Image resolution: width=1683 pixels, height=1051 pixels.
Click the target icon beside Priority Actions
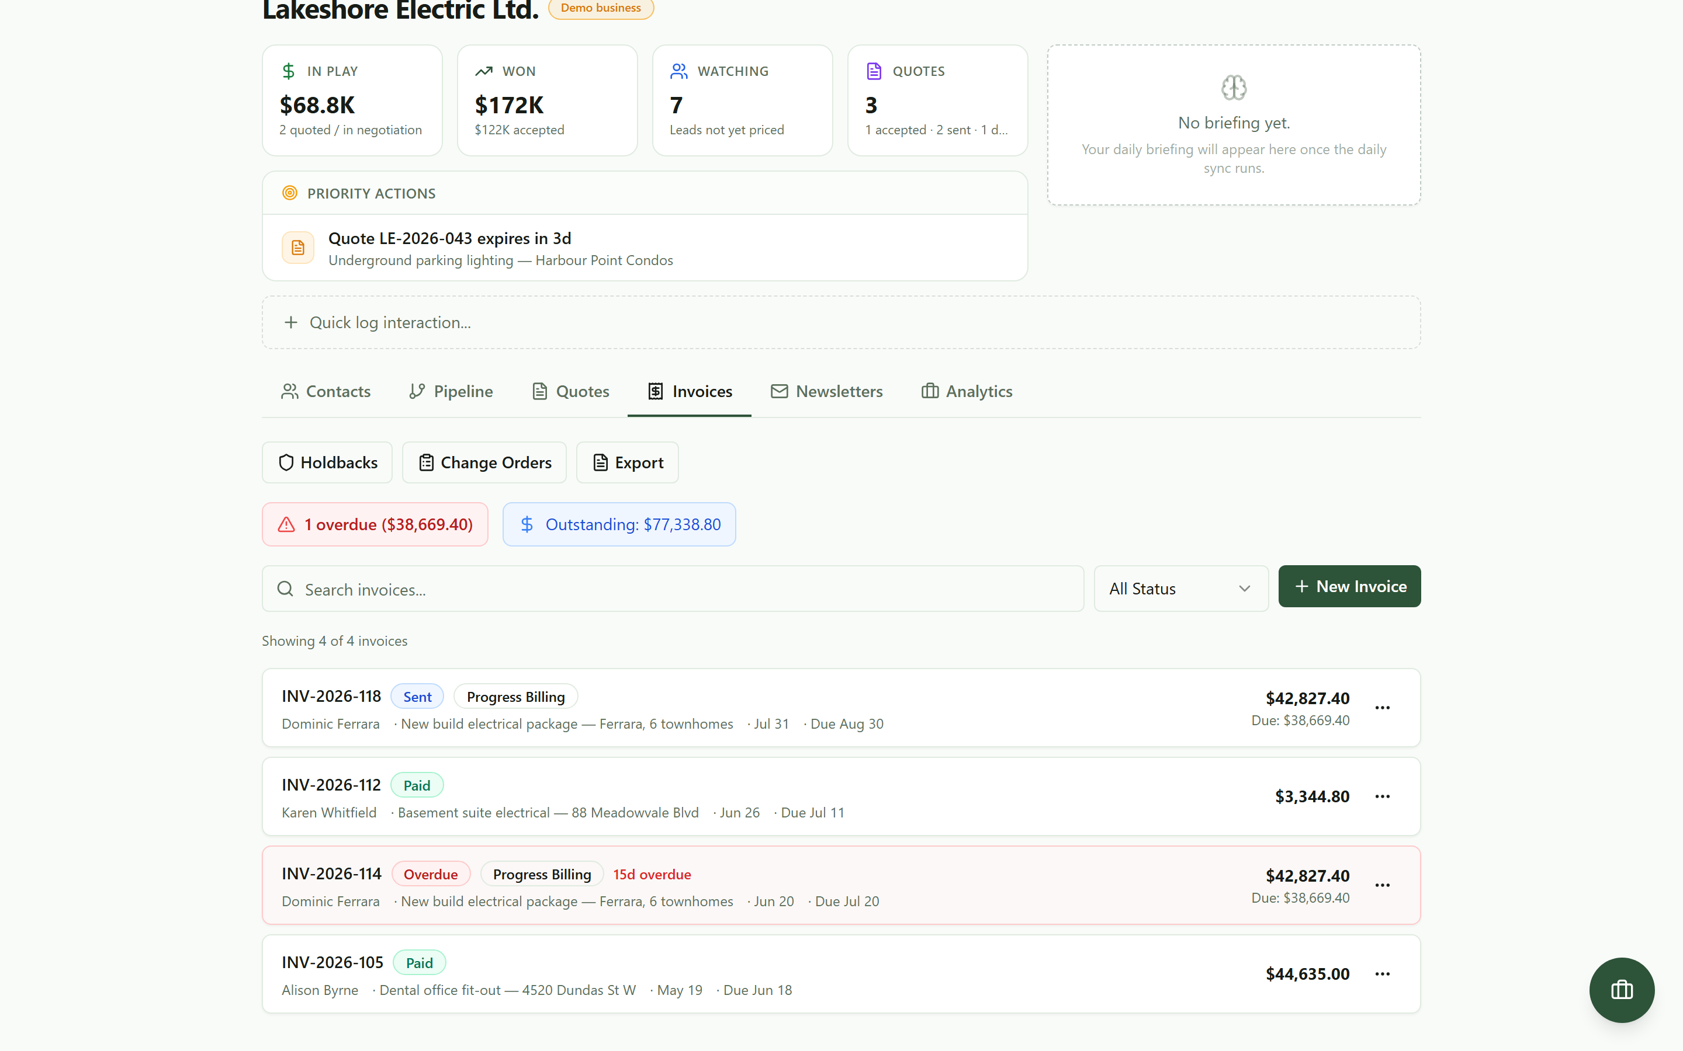click(290, 193)
